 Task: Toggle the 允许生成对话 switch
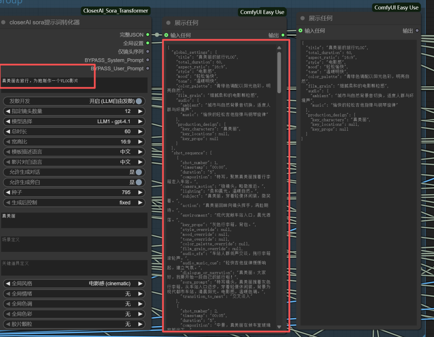[x=139, y=172]
